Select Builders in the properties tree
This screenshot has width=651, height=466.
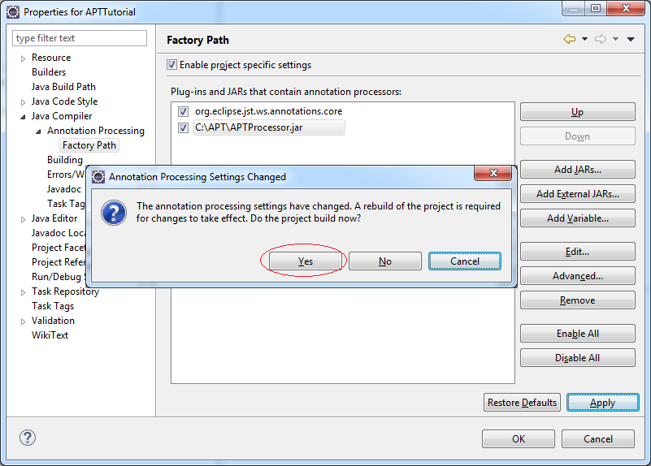[49, 72]
